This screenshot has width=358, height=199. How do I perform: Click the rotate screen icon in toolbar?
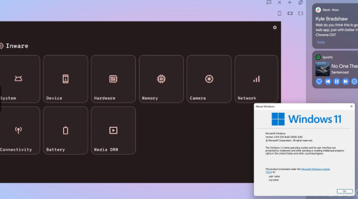click(301, 3)
